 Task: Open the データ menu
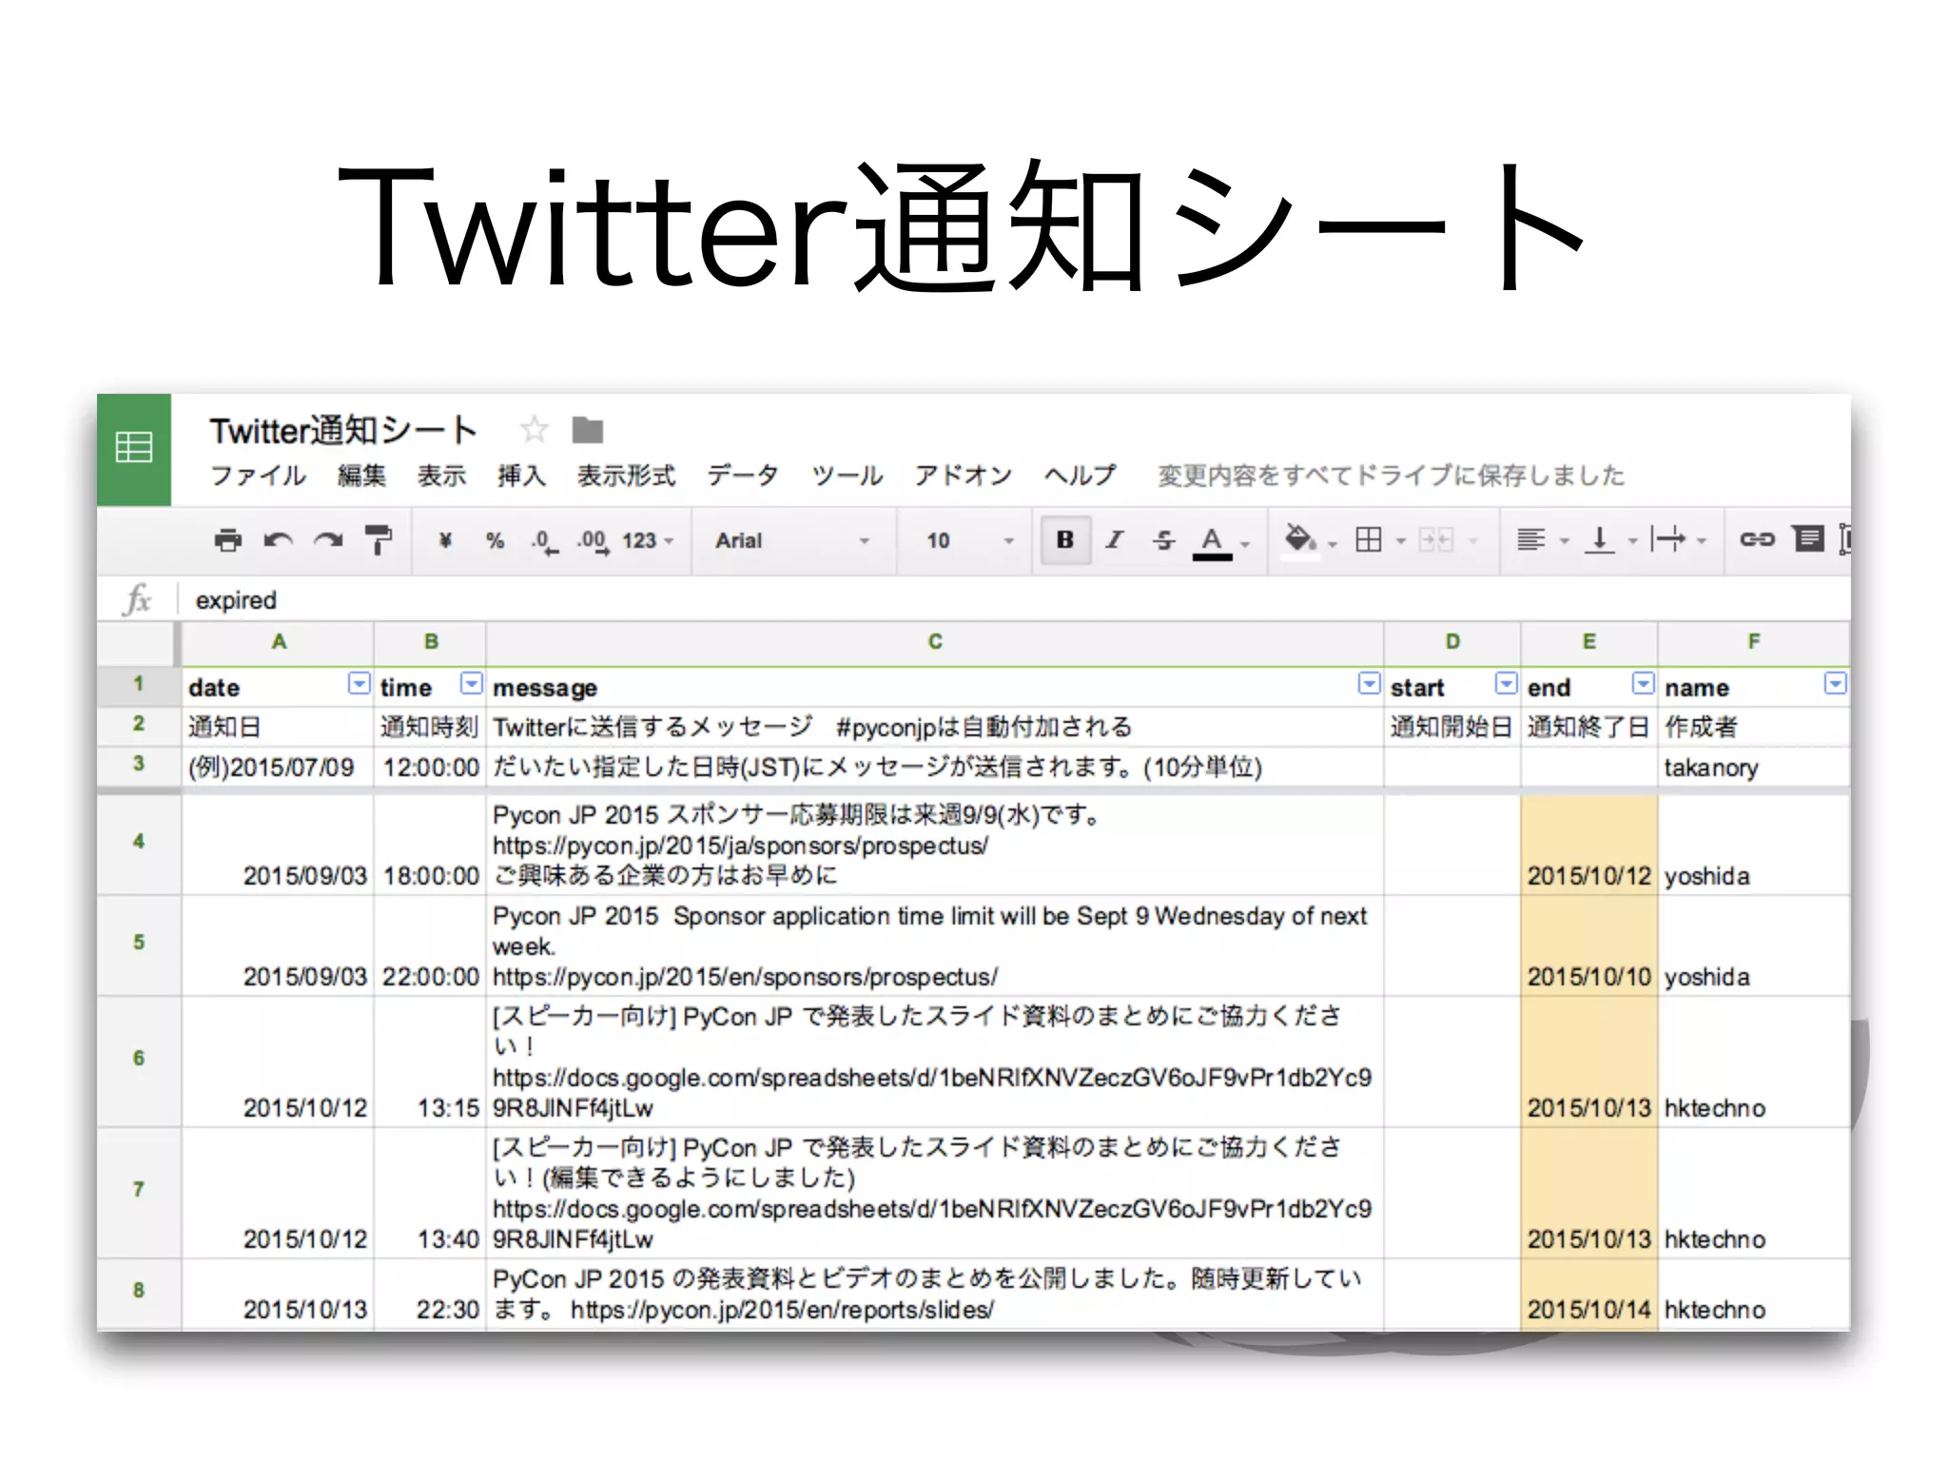(742, 476)
